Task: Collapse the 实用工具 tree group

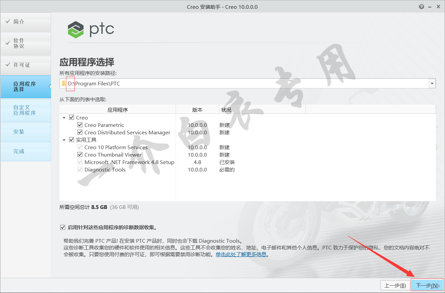Action: [x=64, y=140]
